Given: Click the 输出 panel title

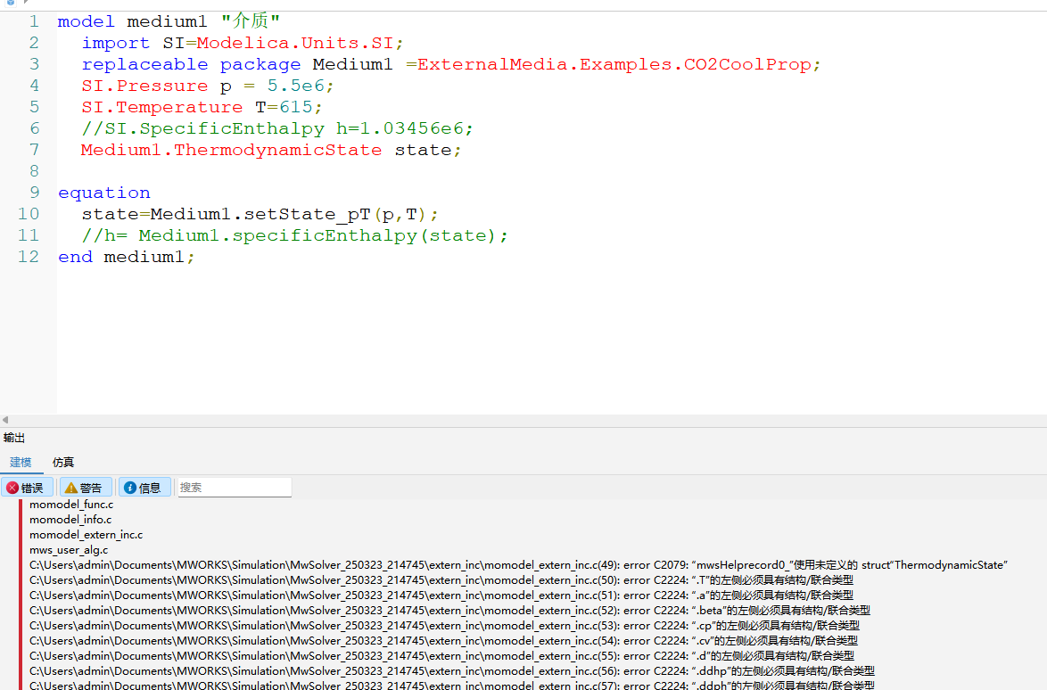Looking at the screenshot, I should tap(14, 438).
